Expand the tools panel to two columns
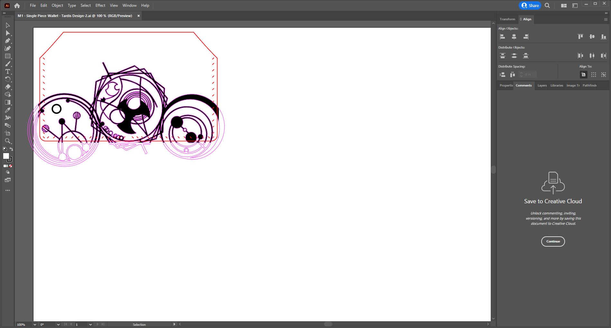Screen dimensions: 611x328 [x=4, y=13]
